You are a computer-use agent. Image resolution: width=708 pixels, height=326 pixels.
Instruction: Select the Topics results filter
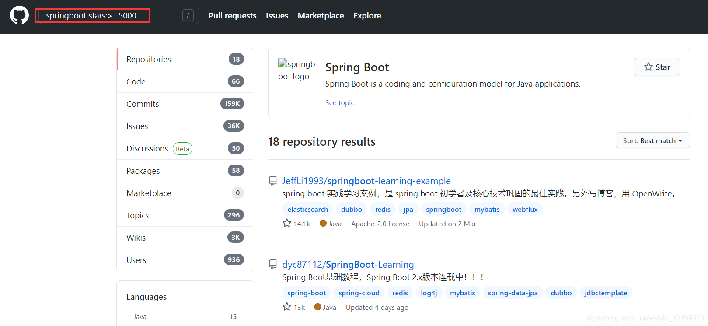tap(185, 215)
